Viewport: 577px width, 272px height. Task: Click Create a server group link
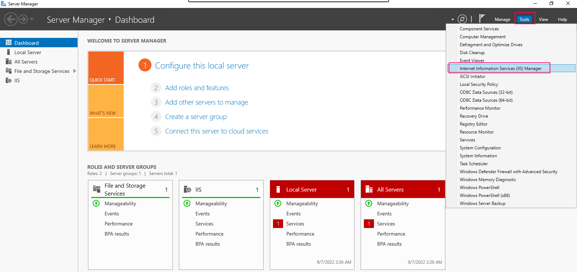point(196,117)
